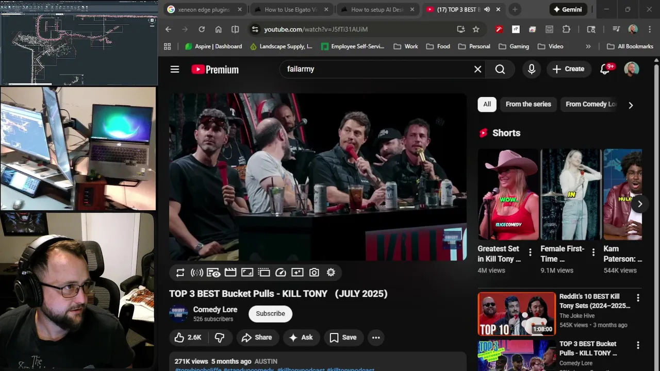The height and width of the screenshot is (371, 660).
Task: Open a new browser tab
Action: point(515,9)
